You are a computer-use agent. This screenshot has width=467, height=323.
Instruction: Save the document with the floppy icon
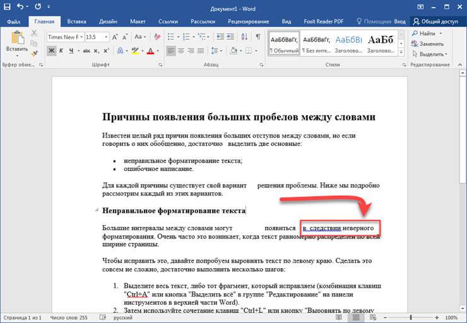pos(7,6)
